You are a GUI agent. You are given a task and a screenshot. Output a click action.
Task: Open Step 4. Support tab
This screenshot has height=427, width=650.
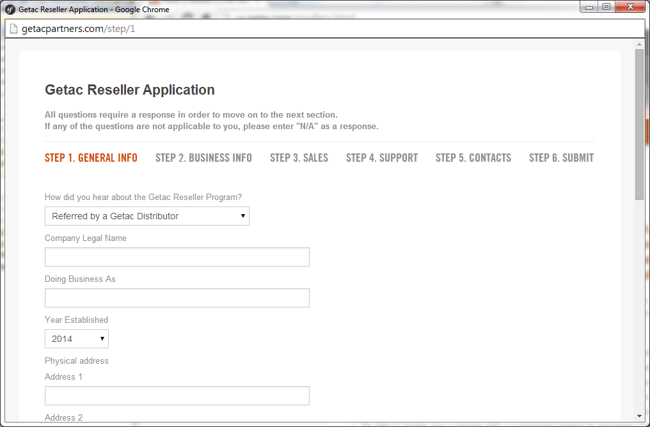(x=382, y=158)
